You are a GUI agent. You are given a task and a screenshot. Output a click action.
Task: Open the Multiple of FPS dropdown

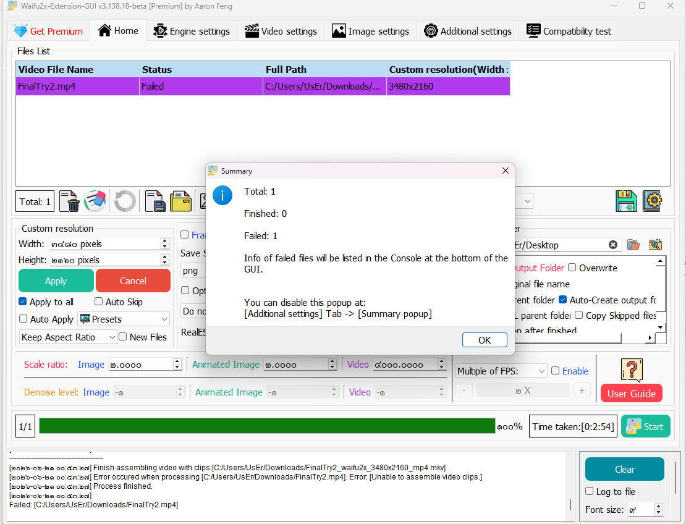tap(501, 371)
